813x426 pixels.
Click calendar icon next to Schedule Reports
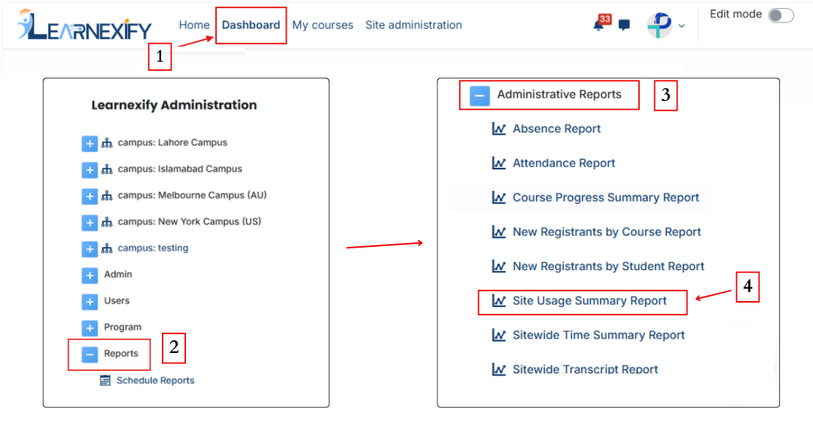tap(105, 380)
